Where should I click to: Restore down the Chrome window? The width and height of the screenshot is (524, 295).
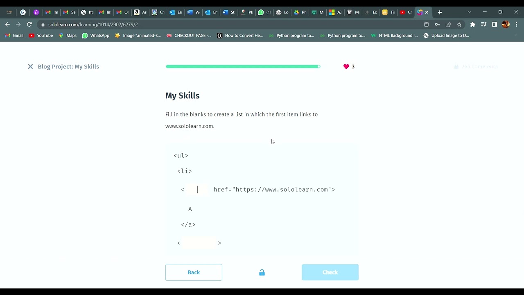tap(500, 12)
